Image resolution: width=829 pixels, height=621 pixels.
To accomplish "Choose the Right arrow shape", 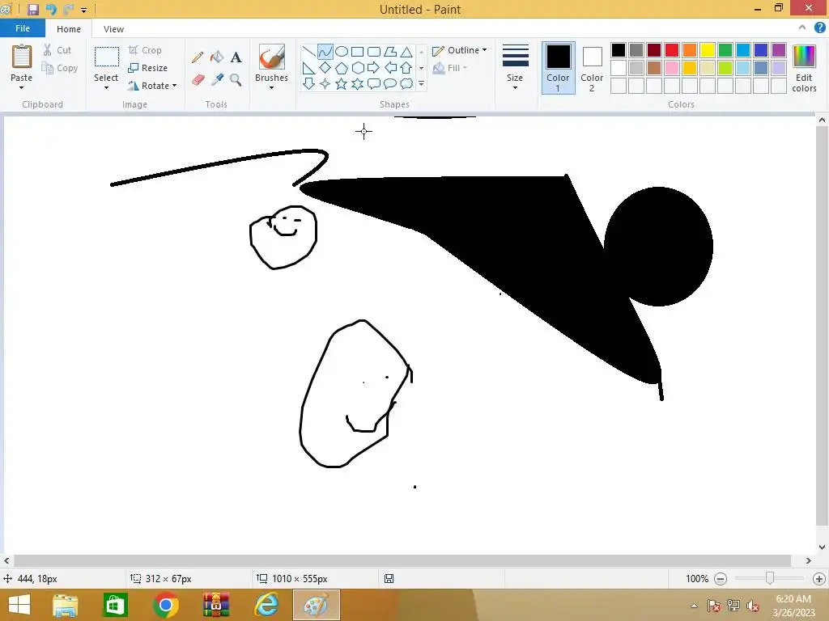I will [374, 68].
